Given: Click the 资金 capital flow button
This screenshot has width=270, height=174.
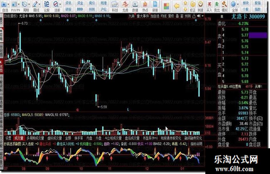Looking at the screenshot, I should click(80, 3).
